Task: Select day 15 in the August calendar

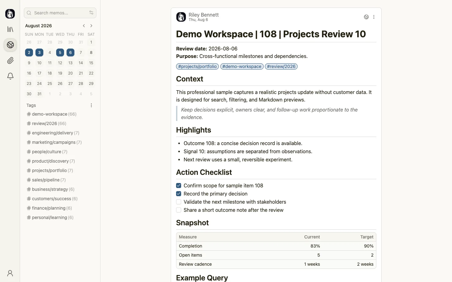Action: coord(91,63)
